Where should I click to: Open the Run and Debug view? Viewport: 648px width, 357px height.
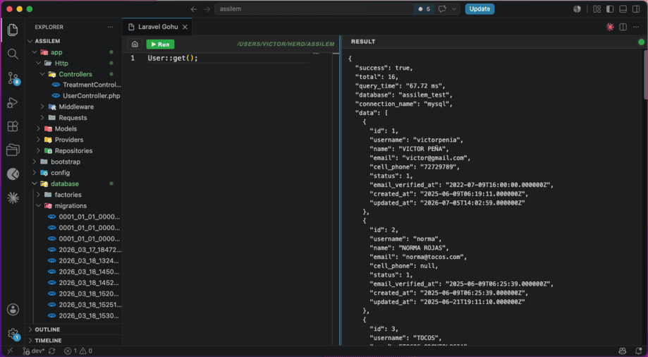pos(13,102)
